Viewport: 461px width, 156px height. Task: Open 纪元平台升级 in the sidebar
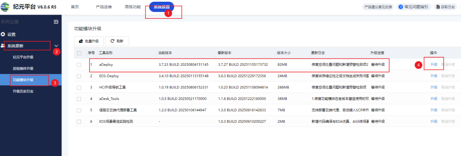(x=23, y=57)
